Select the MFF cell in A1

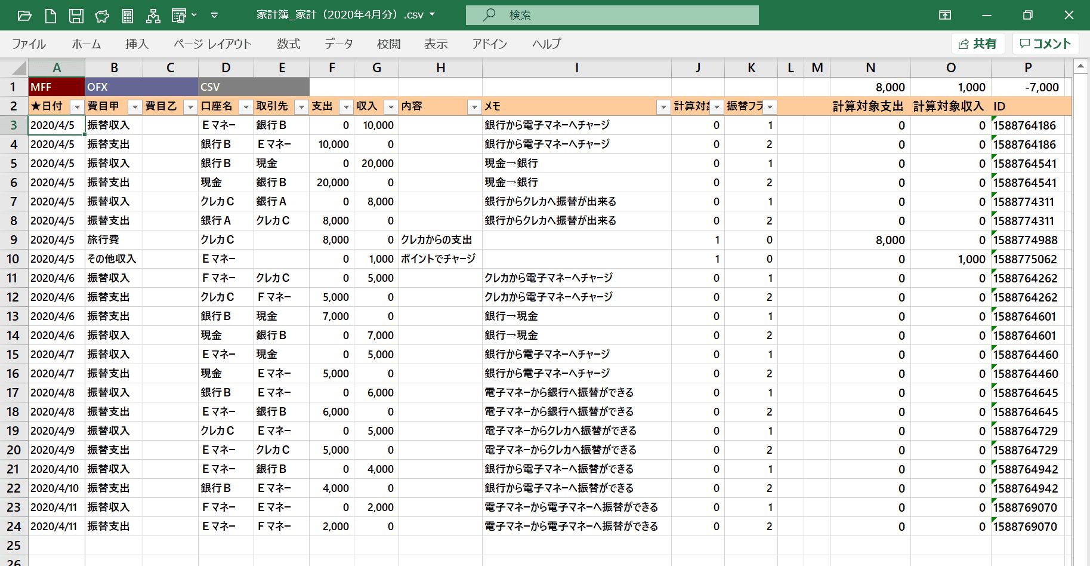pyautogui.click(x=57, y=87)
